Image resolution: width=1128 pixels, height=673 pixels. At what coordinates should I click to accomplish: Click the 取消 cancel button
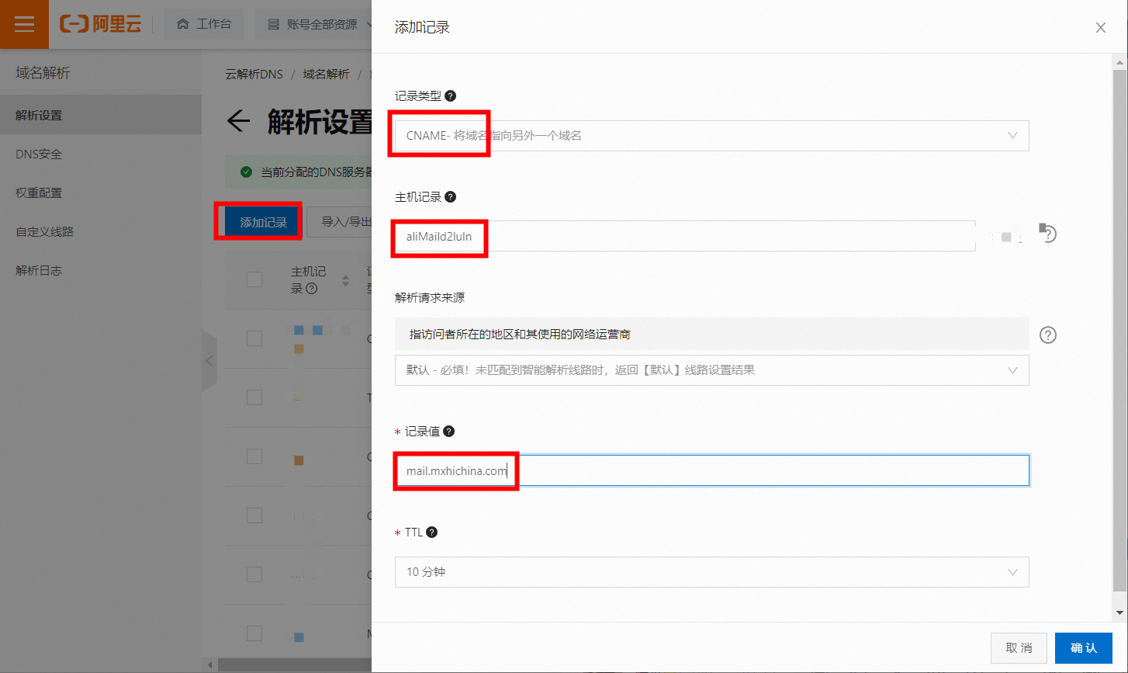click(1019, 648)
